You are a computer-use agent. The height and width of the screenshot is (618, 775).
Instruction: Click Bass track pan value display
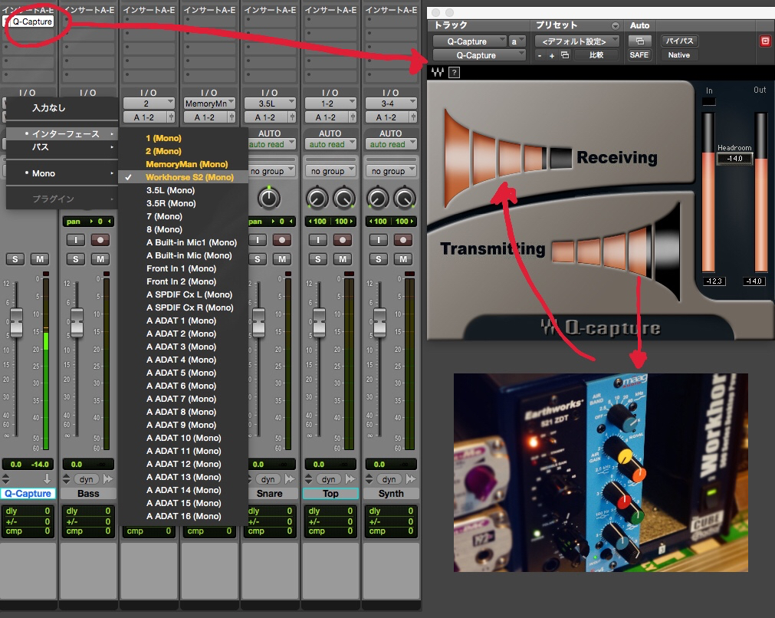point(88,222)
